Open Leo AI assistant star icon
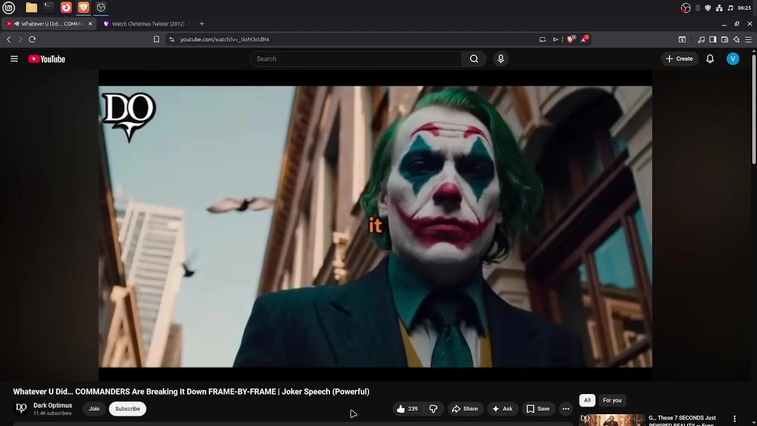This screenshot has height=426, width=757. pos(736,39)
